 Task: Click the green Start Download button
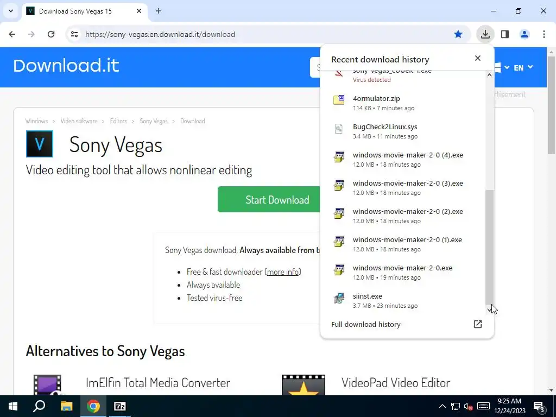(x=269, y=199)
